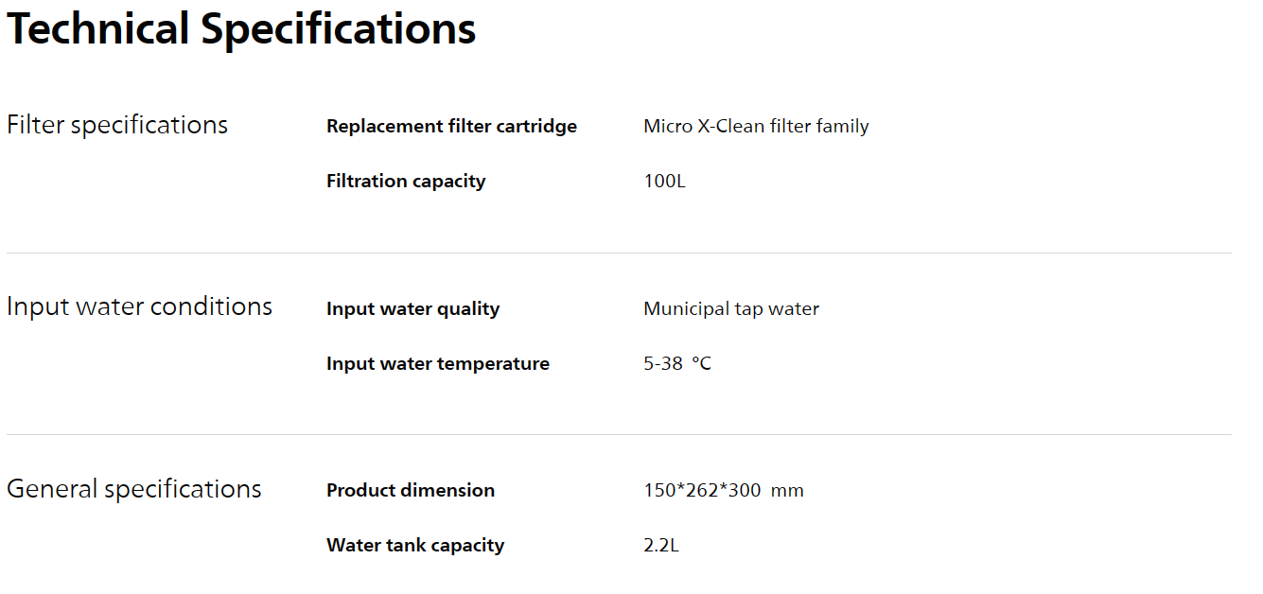This screenshot has width=1263, height=594.
Task: Click the Technical Specifications heading
Action: (241, 28)
